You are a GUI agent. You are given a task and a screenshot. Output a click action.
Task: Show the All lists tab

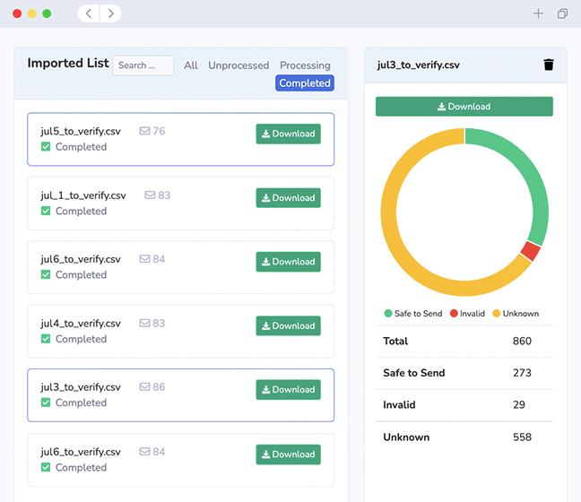(x=191, y=65)
